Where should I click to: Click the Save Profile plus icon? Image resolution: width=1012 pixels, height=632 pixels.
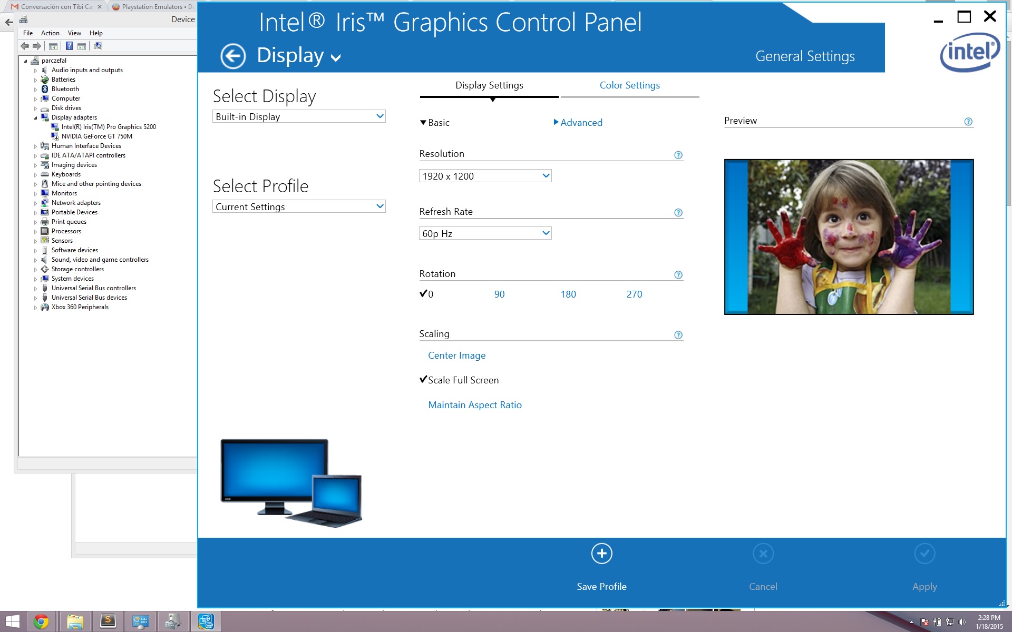pos(601,554)
